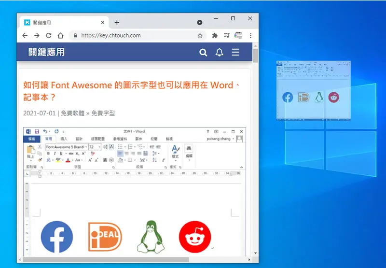The width and height of the screenshot is (386, 268).
Task: Click the notification bell icon
Action: [220, 52]
